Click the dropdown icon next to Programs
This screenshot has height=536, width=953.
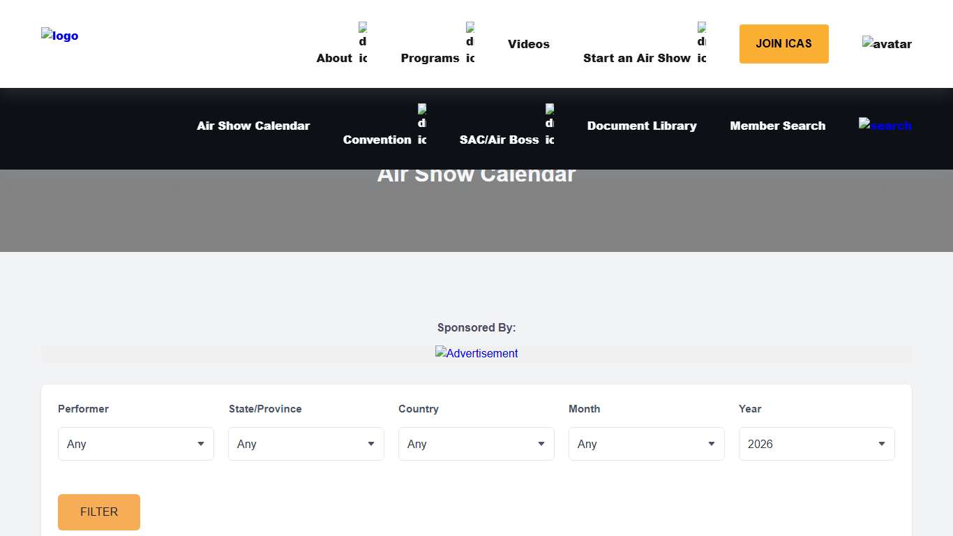click(x=470, y=43)
